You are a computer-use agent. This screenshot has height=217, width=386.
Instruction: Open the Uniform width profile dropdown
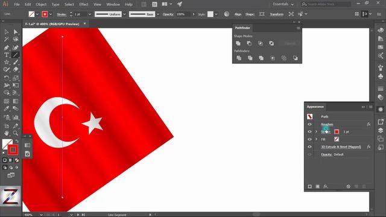(x=124, y=14)
